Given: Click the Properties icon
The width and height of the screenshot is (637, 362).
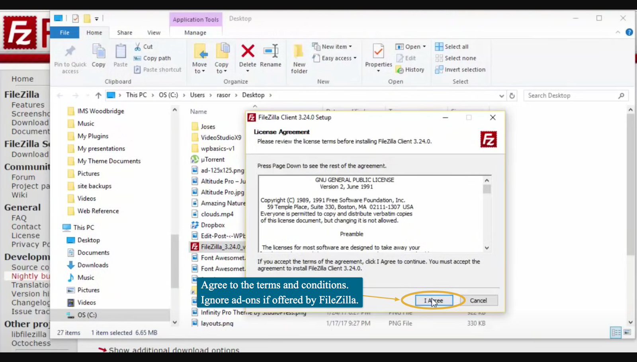Looking at the screenshot, I should (379, 51).
